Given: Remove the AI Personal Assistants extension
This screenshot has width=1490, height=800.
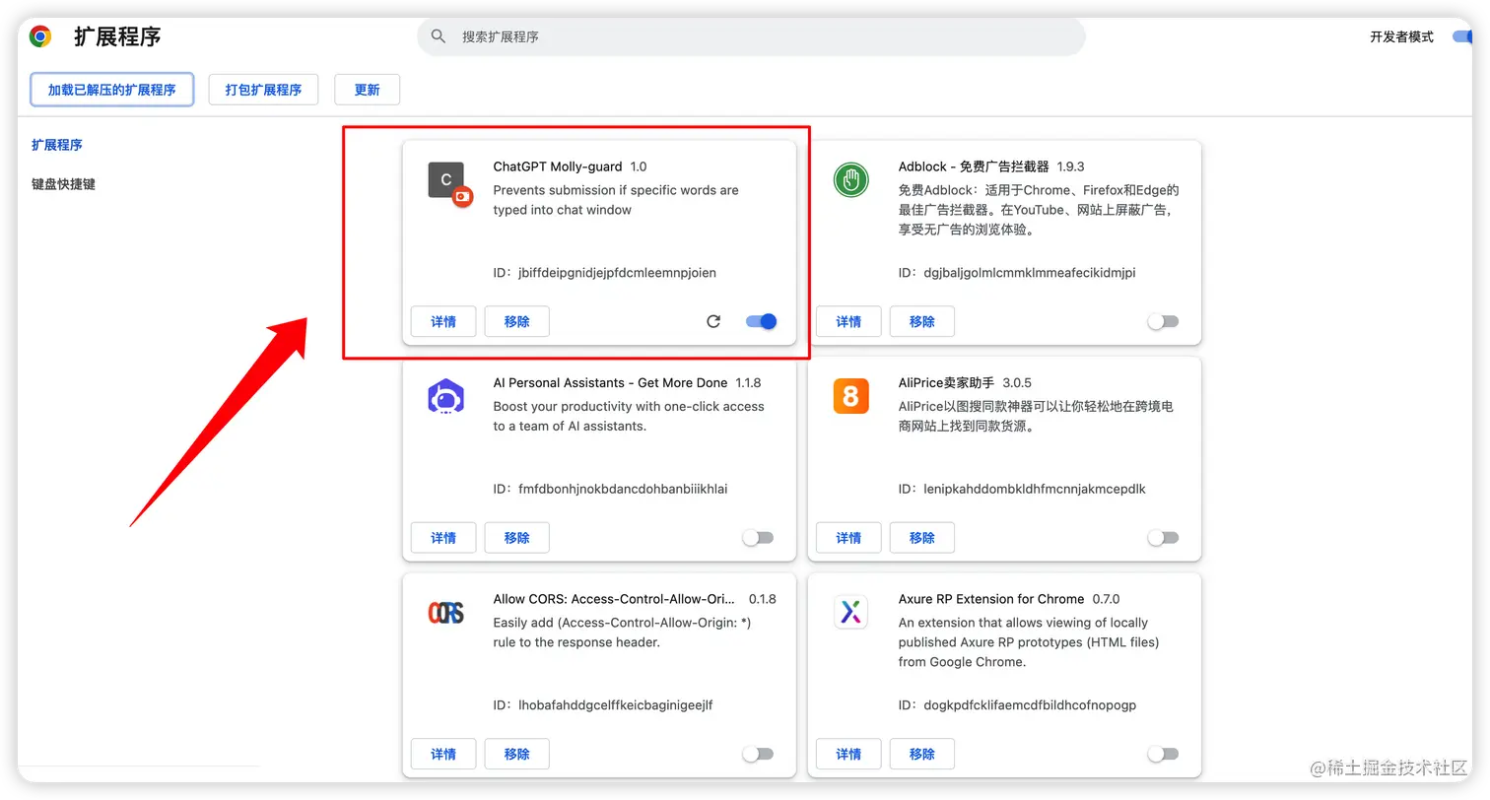Looking at the screenshot, I should click(516, 538).
